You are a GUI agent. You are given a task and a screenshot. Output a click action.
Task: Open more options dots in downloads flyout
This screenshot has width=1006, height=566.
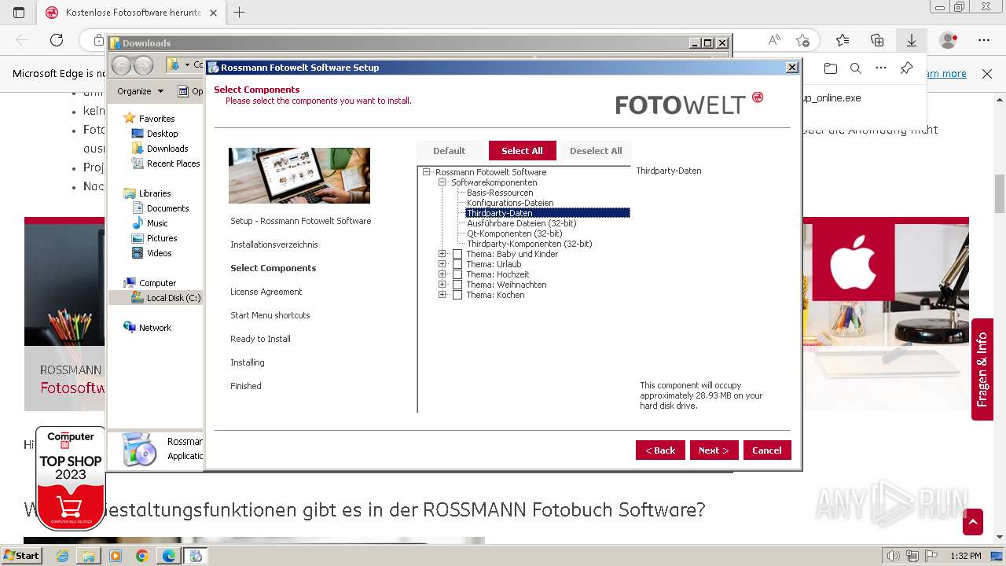tap(881, 68)
